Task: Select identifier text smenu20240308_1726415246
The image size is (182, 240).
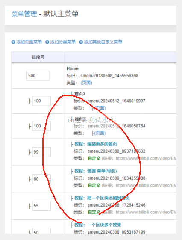Action: 117,205
